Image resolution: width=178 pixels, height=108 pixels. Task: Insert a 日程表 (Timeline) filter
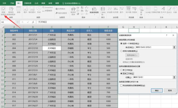click(134, 10)
